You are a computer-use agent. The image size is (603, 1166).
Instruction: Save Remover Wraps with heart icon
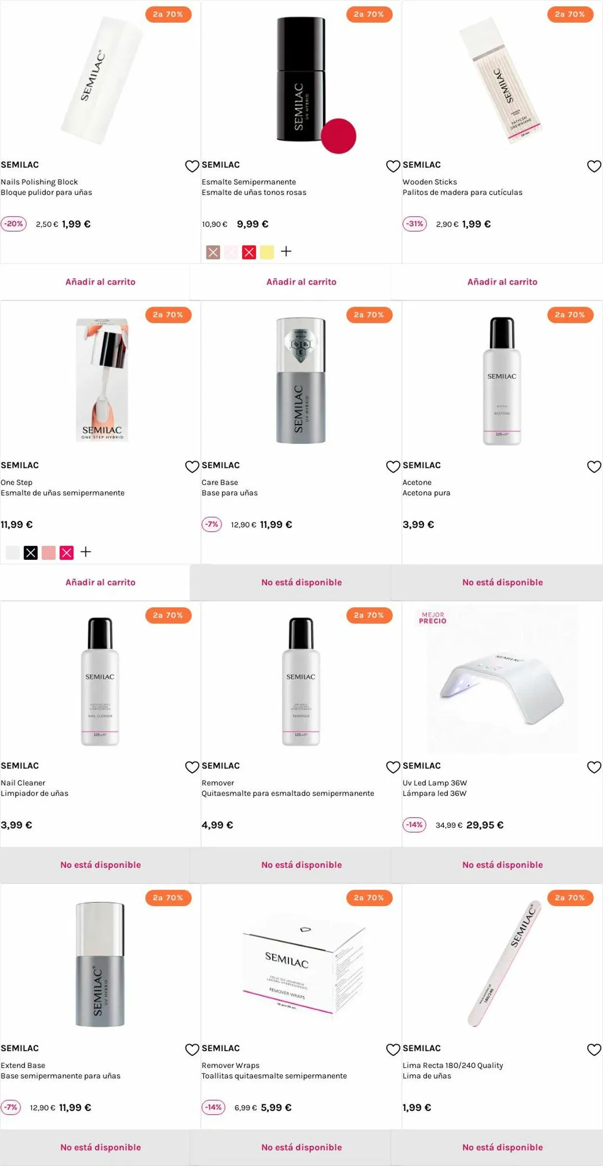(393, 1050)
